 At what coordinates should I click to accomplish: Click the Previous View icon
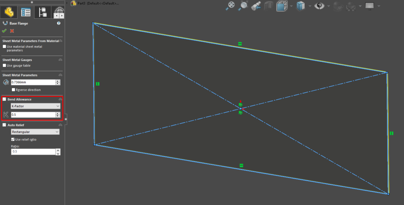click(257, 6)
